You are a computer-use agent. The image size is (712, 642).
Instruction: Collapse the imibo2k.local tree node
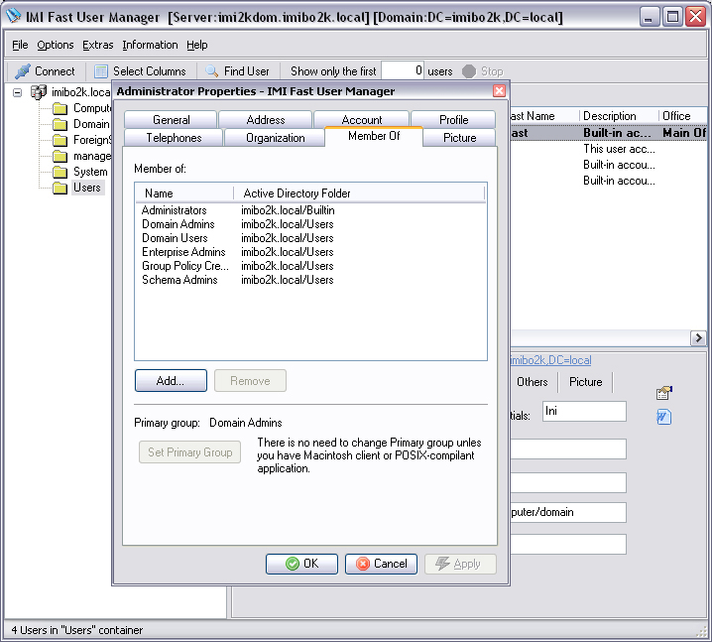[x=17, y=92]
